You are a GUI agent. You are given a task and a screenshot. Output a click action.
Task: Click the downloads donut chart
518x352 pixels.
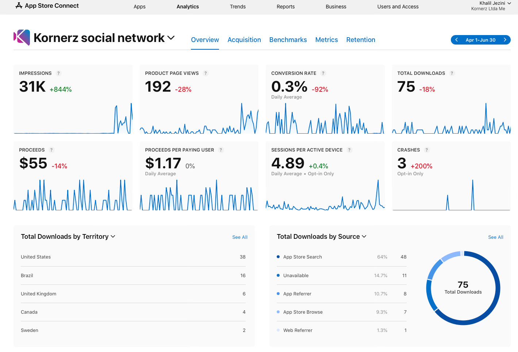click(463, 288)
